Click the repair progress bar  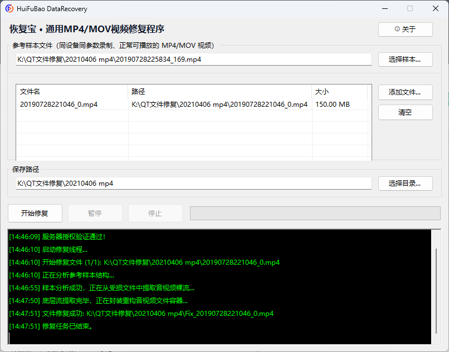click(x=315, y=214)
